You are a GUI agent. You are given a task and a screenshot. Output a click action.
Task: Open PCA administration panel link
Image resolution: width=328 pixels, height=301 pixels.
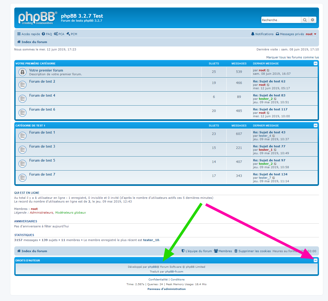[x=59, y=34]
